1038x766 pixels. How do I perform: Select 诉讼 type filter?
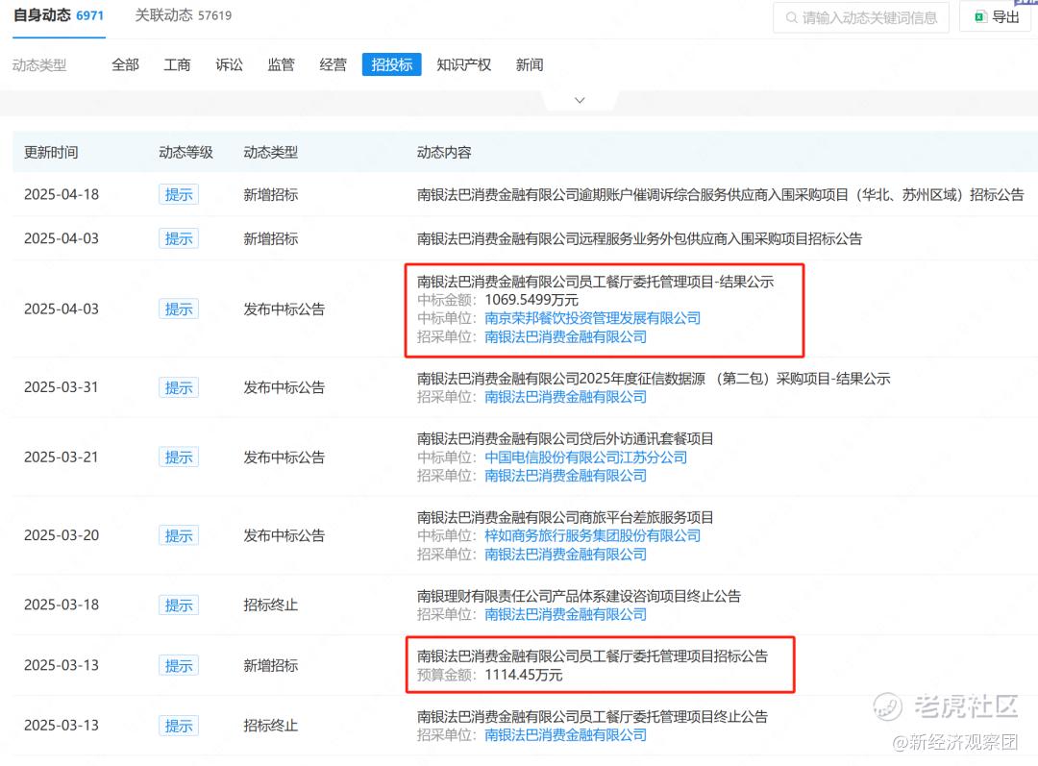(x=229, y=65)
